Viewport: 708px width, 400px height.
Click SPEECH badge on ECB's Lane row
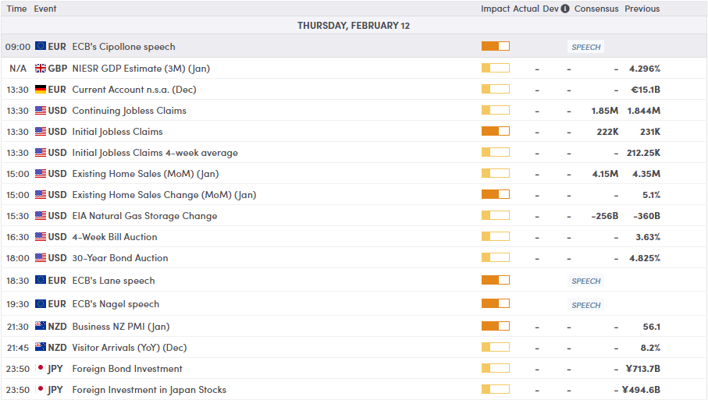585,281
